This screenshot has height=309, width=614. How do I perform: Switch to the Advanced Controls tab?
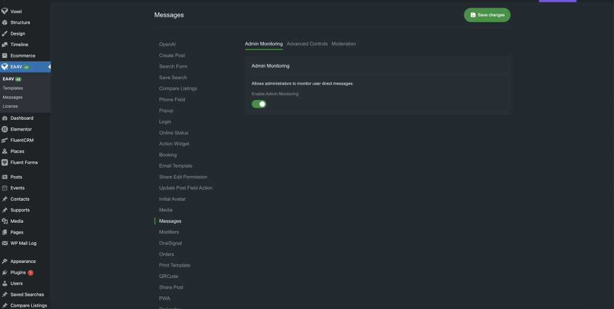tap(307, 44)
